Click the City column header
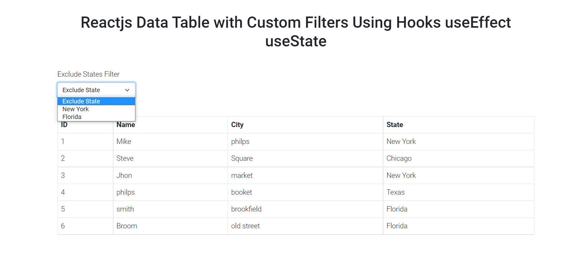 pyautogui.click(x=237, y=125)
